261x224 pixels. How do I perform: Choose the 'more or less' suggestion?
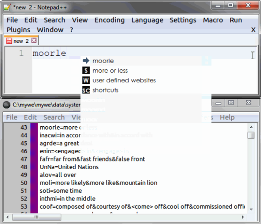(141, 71)
